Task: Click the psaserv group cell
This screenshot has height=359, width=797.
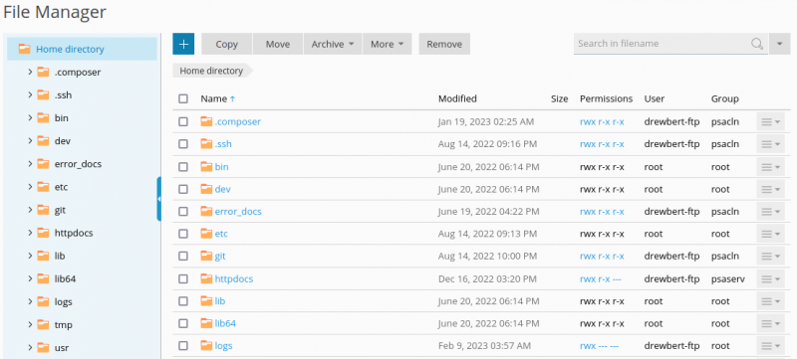Action: (x=728, y=278)
